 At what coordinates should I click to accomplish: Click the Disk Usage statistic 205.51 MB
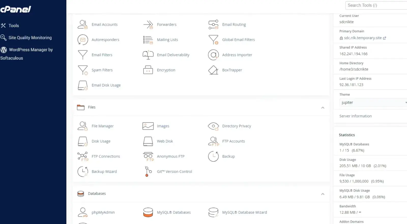363,166
